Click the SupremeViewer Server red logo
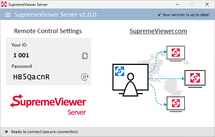This screenshot has width=215, height=137. click(48, 105)
